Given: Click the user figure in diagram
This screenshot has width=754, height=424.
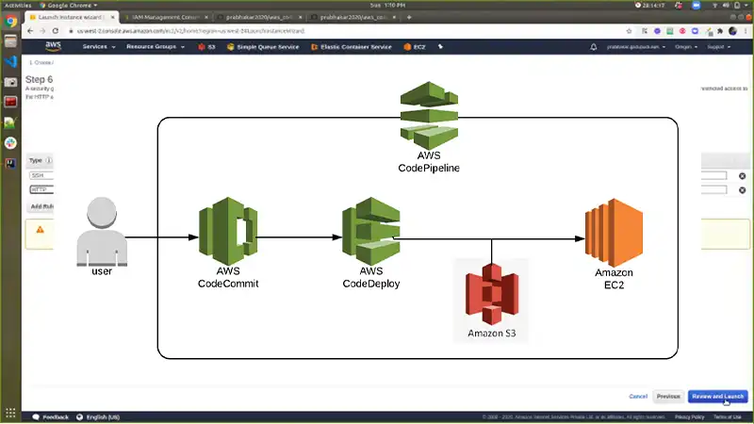Looking at the screenshot, I should click(102, 231).
